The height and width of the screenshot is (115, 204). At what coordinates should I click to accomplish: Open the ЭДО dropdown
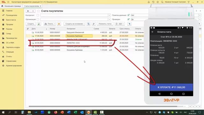pyautogui.click(x=120, y=24)
